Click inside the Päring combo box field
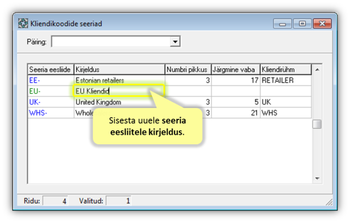The width and height of the screenshot is (350, 223). (x=111, y=42)
